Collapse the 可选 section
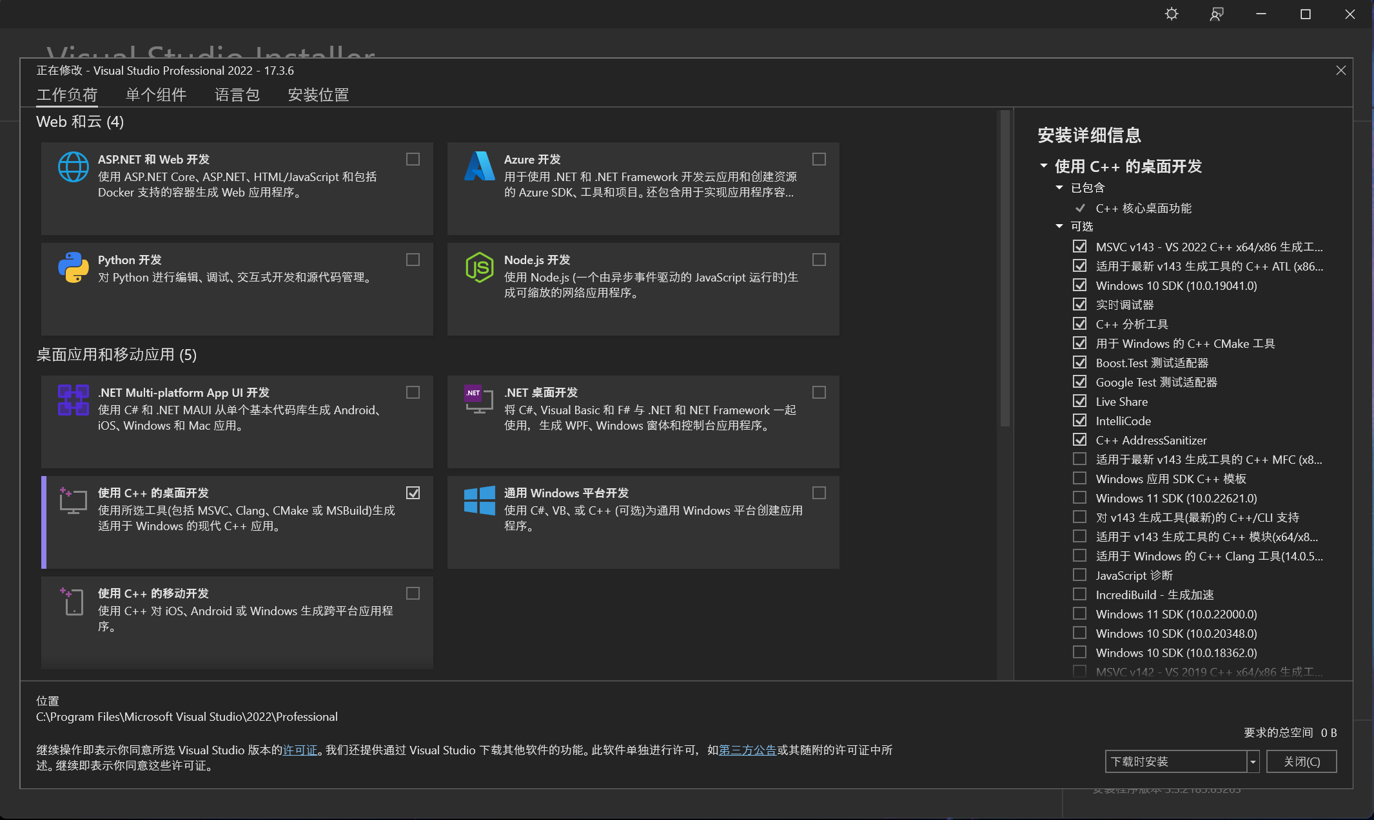The height and width of the screenshot is (820, 1374). point(1059,226)
